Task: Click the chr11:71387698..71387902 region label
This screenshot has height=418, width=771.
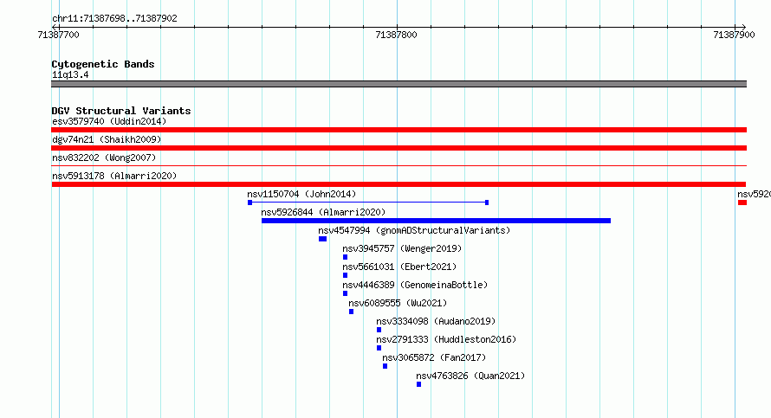Action: 114,18
